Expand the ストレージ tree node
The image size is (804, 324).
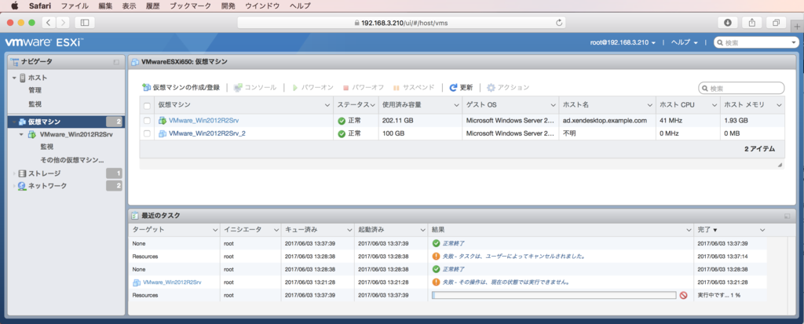click(14, 173)
